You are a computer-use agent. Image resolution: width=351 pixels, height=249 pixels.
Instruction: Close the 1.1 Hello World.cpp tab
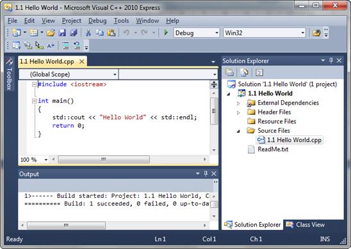82,61
